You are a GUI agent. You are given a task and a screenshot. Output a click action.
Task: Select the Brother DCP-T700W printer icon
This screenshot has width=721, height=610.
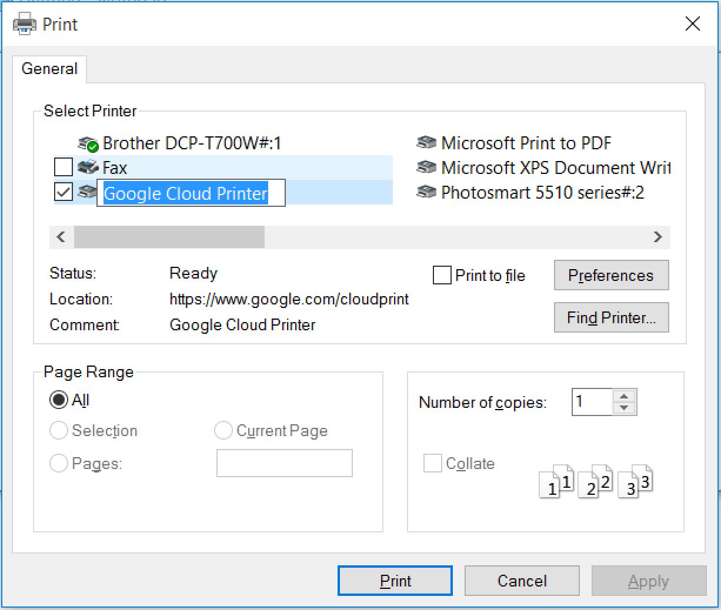click(88, 143)
